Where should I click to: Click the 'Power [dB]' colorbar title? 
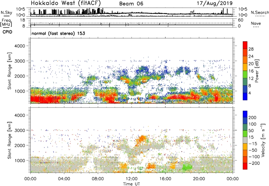coord(257,71)
